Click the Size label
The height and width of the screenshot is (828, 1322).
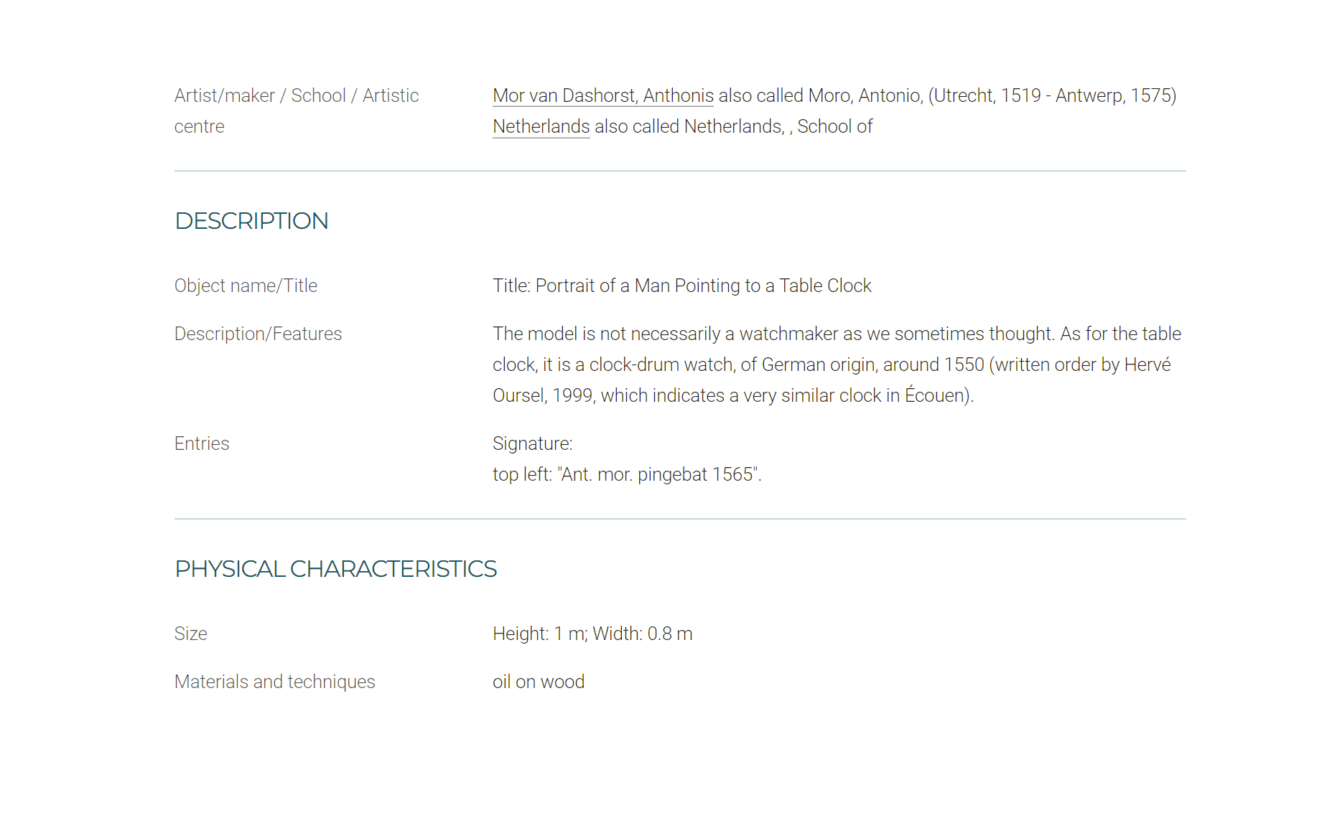190,634
